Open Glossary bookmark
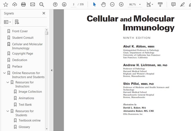The image size is (191, 131). (24, 127)
